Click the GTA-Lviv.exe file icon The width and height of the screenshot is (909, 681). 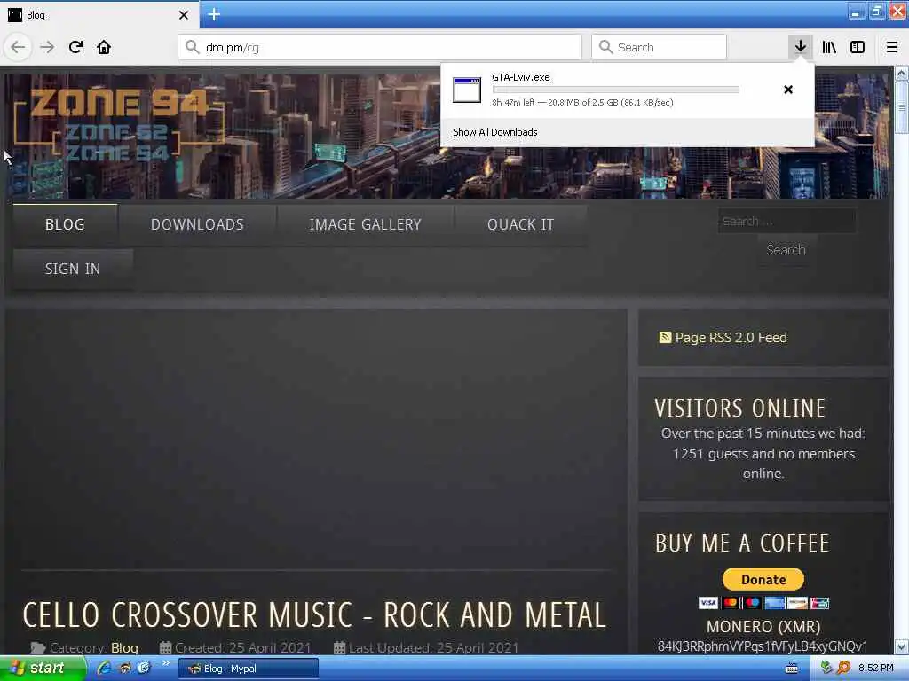467,90
